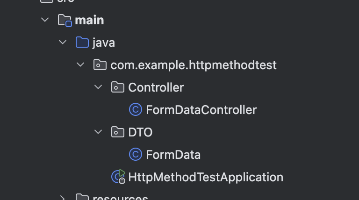Viewport: 359px width, 200px height.
Task: Click the blue java source folder icon
Action: (82, 43)
